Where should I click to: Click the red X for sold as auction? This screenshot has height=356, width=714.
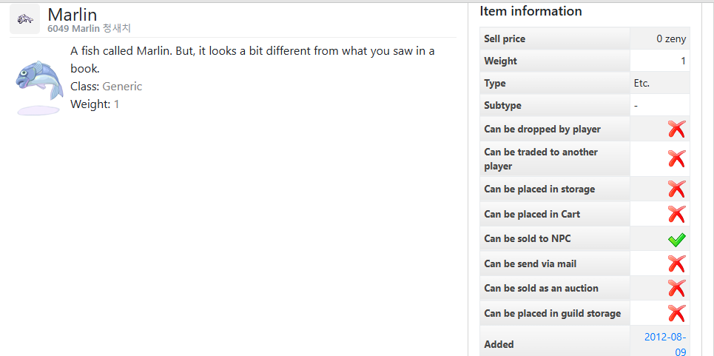676,288
